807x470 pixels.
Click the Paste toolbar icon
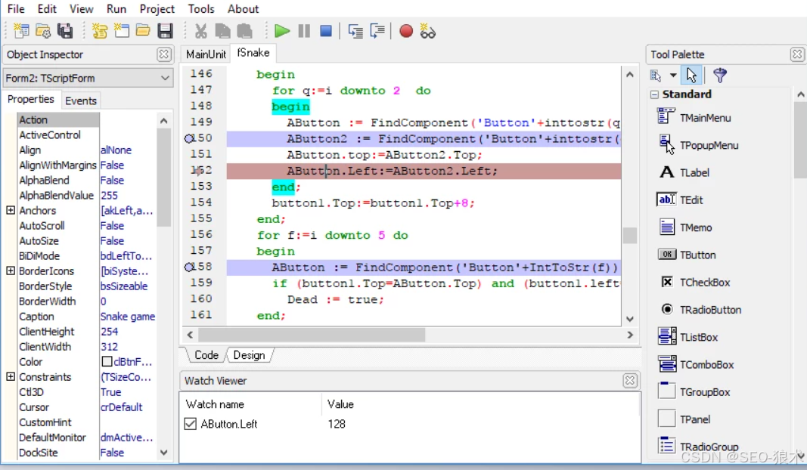coord(244,32)
